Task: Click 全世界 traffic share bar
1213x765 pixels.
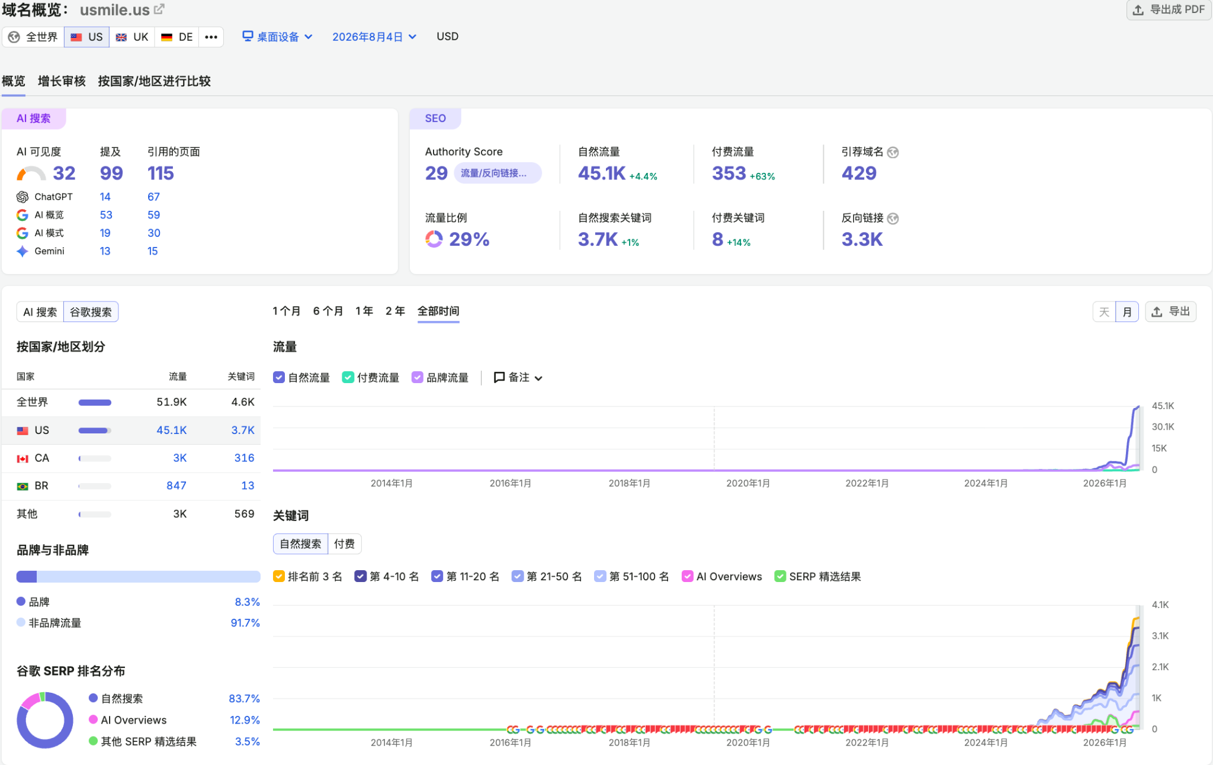Action: coord(95,403)
